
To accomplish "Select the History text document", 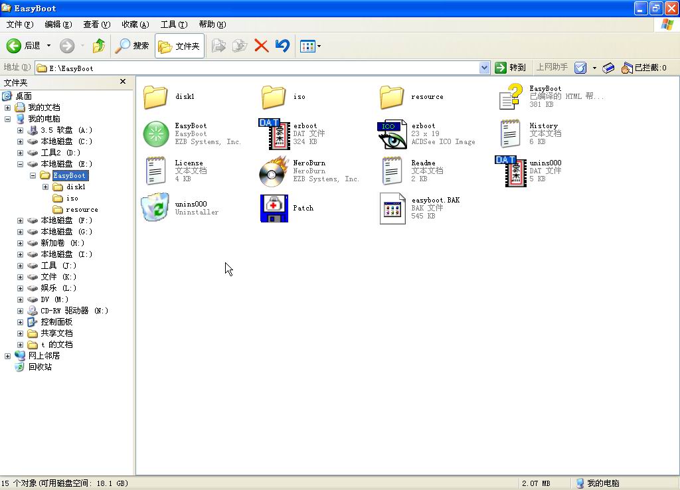I will (x=511, y=133).
